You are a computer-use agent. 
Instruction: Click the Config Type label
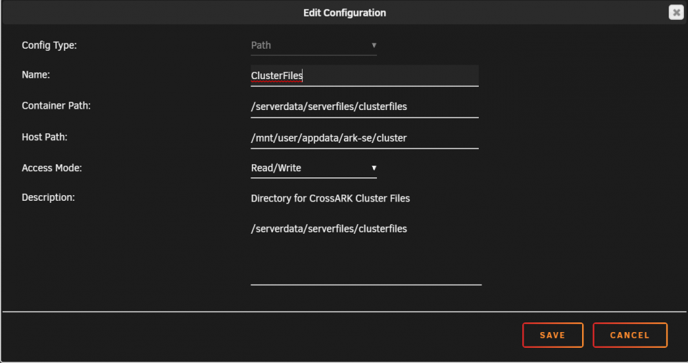click(49, 45)
